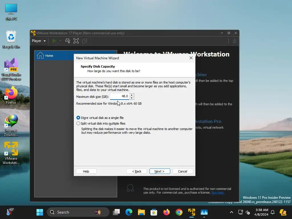Screen dimensions: 292x219
Task: Click the muted volume tray icon
Action: coord(248,212)
